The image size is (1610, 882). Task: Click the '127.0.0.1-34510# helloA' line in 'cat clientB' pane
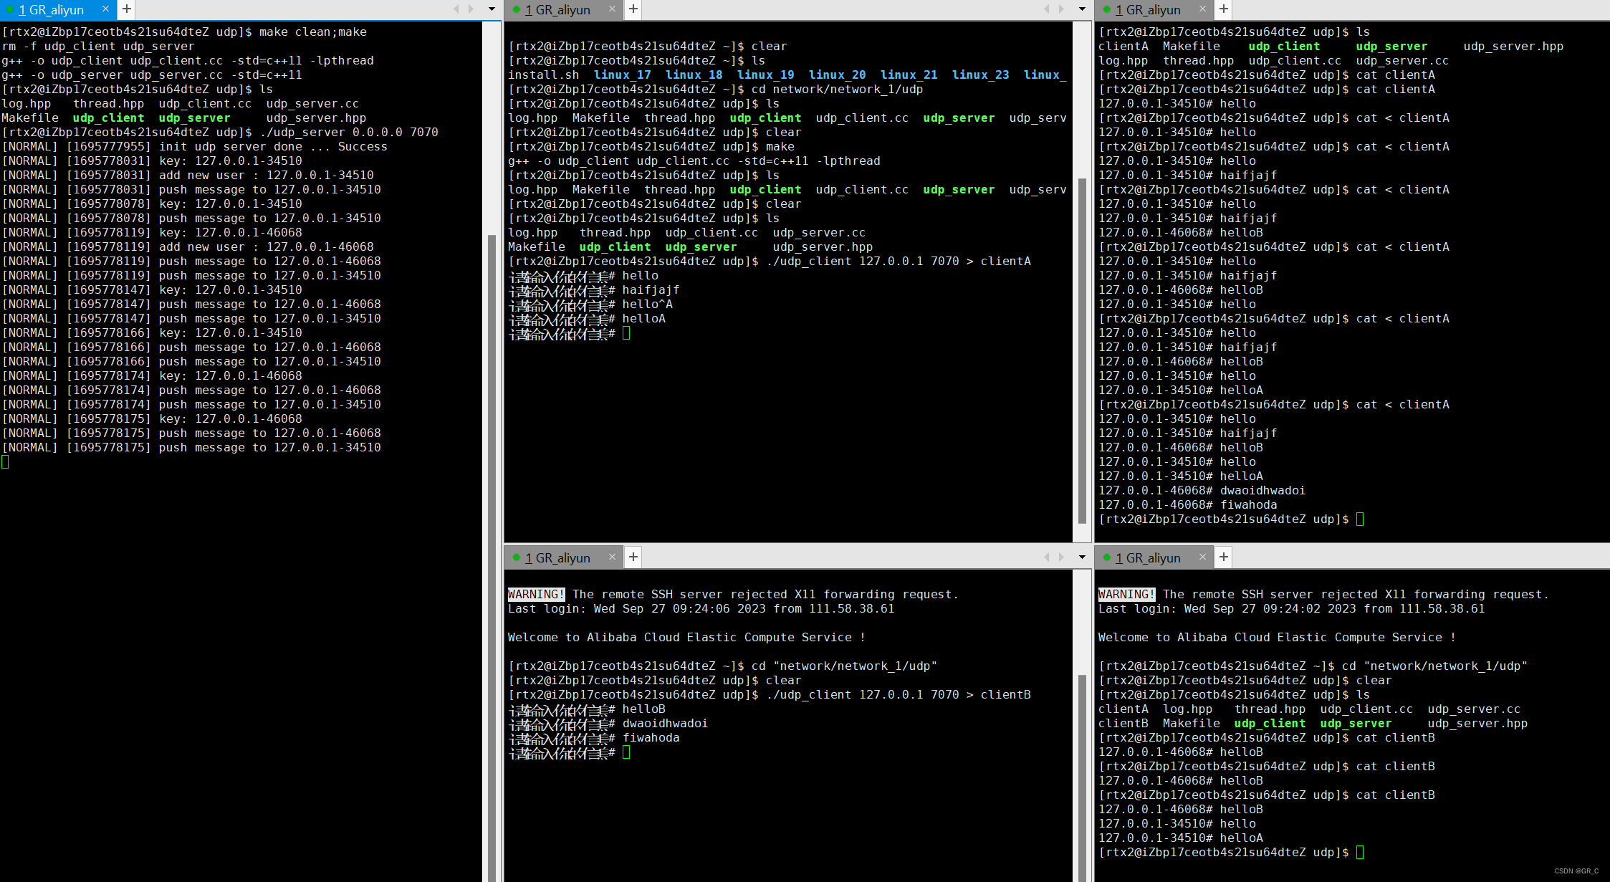pos(1181,838)
